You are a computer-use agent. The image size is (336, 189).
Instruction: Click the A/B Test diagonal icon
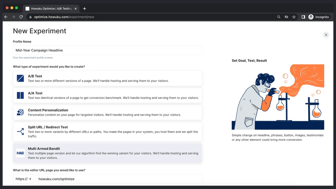(20, 78)
